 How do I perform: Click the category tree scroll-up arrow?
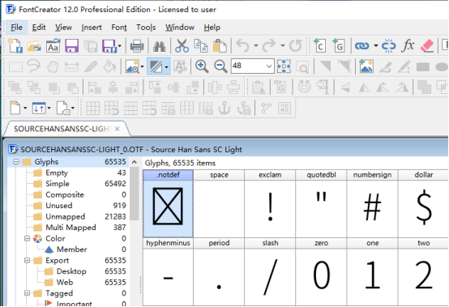[x=134, y=162]
